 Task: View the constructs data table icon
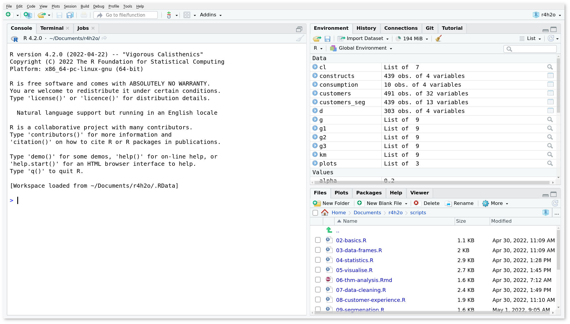click(x=550, y=76)
